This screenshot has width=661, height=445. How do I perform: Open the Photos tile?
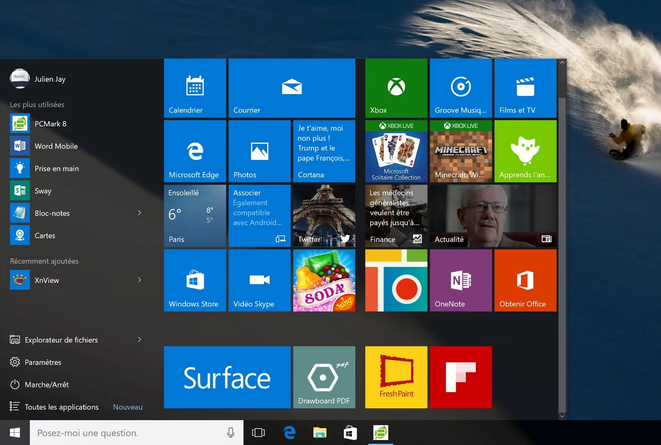point(259,151)
